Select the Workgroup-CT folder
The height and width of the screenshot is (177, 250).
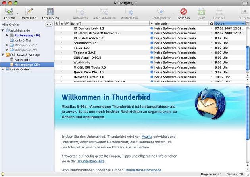click(x=26, y=45)
